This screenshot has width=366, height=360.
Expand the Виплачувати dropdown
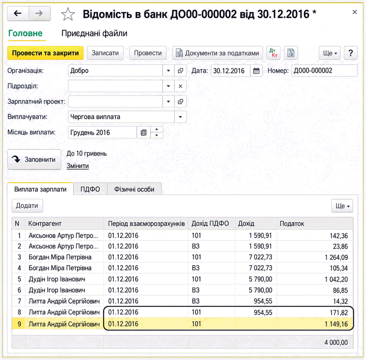(x=180, y=117)
